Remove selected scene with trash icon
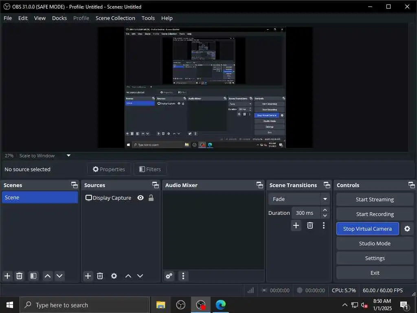 coord(20,276)
